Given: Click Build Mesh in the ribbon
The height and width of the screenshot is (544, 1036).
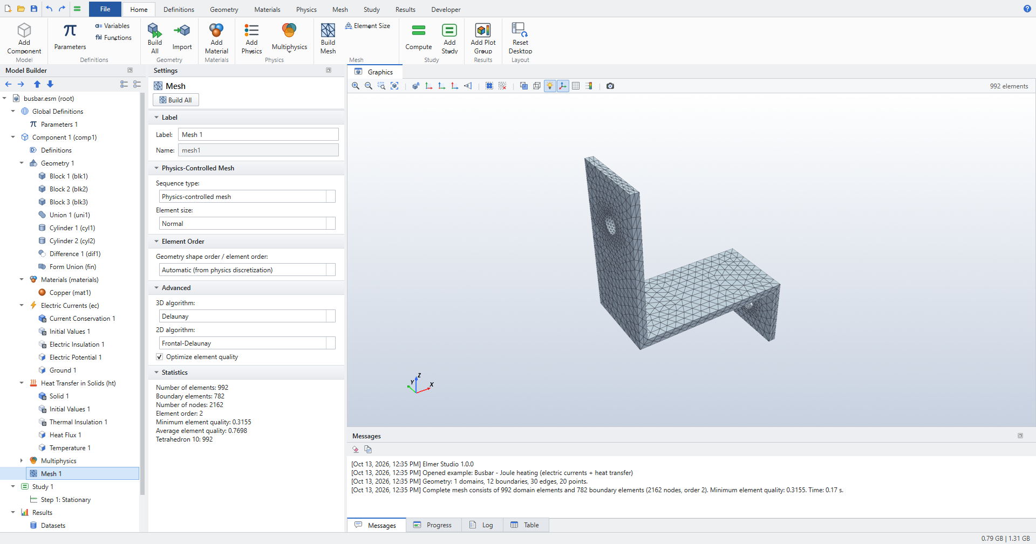Looking at the screenshot, I should pyautogui.click(x=328, y=38).
